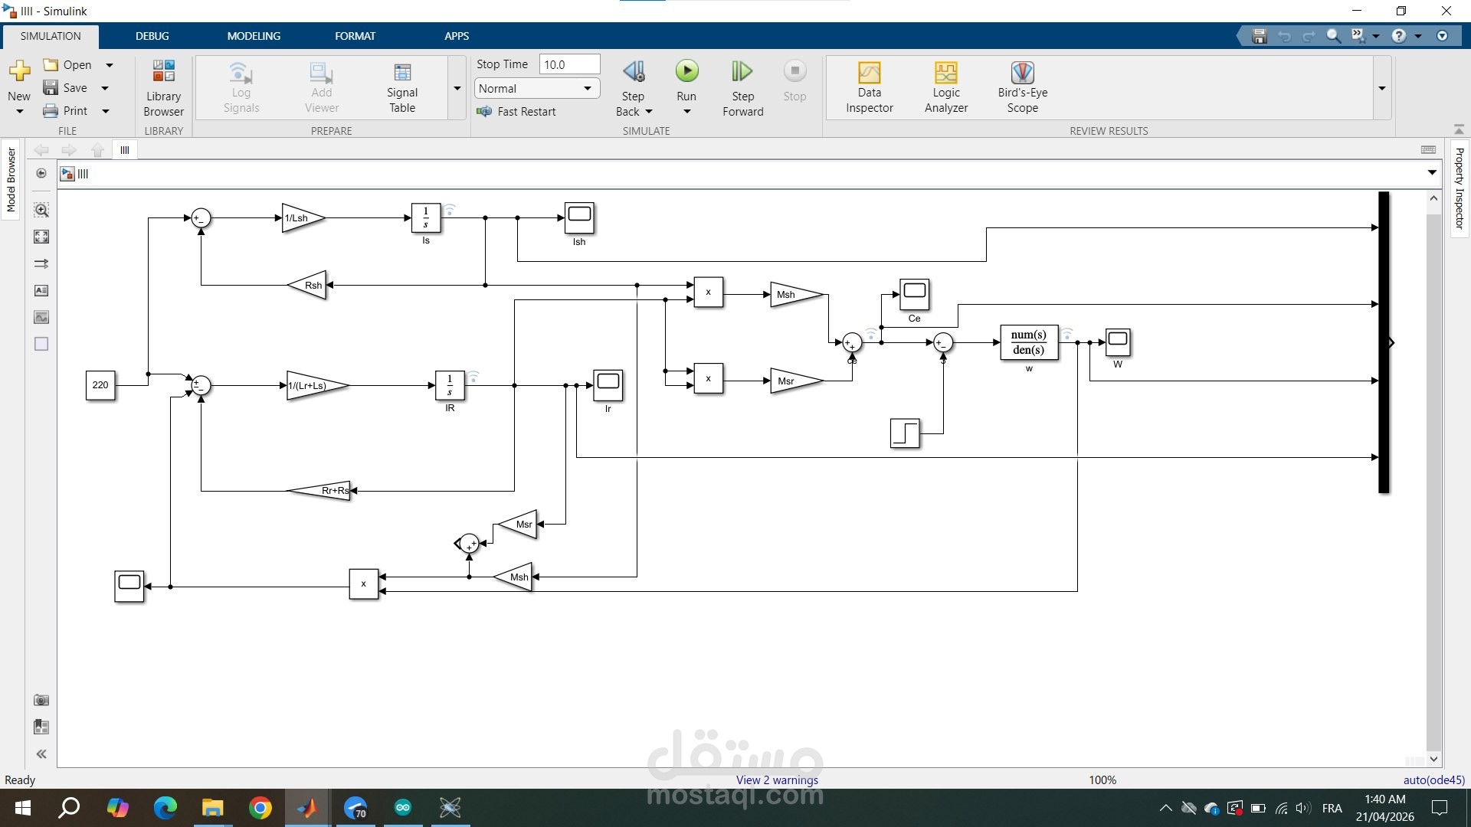Expand the Step Back options arrow
The width and height of the screenshot is (1471, 827).
648,111
